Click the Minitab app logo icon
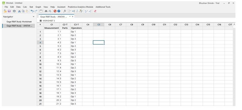Image resolution: width=242 pixels, height=110 pixels. pos(4,3)
